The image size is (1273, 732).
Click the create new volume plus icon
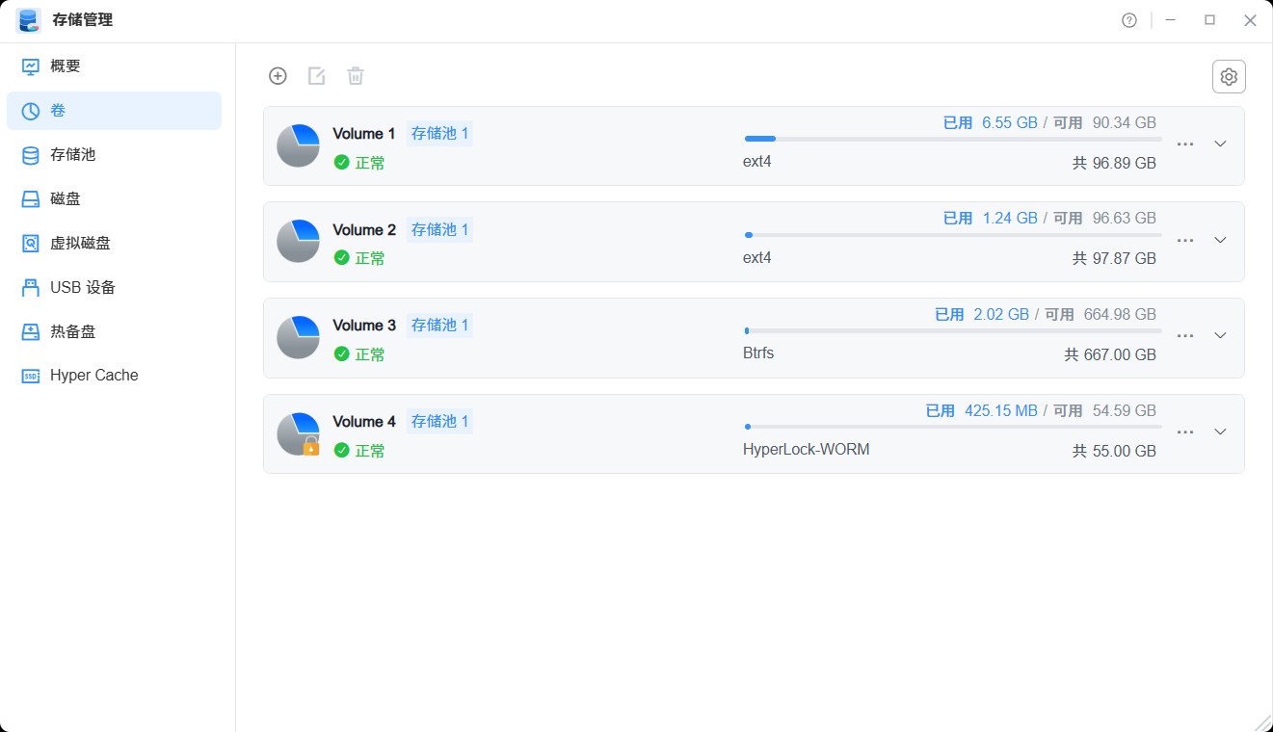coord(278,75)
